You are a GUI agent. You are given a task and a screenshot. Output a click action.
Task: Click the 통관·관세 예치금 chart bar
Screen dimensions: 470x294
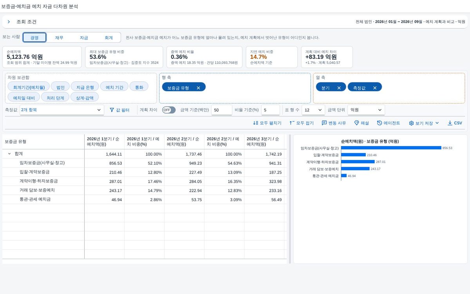(344, 176)
